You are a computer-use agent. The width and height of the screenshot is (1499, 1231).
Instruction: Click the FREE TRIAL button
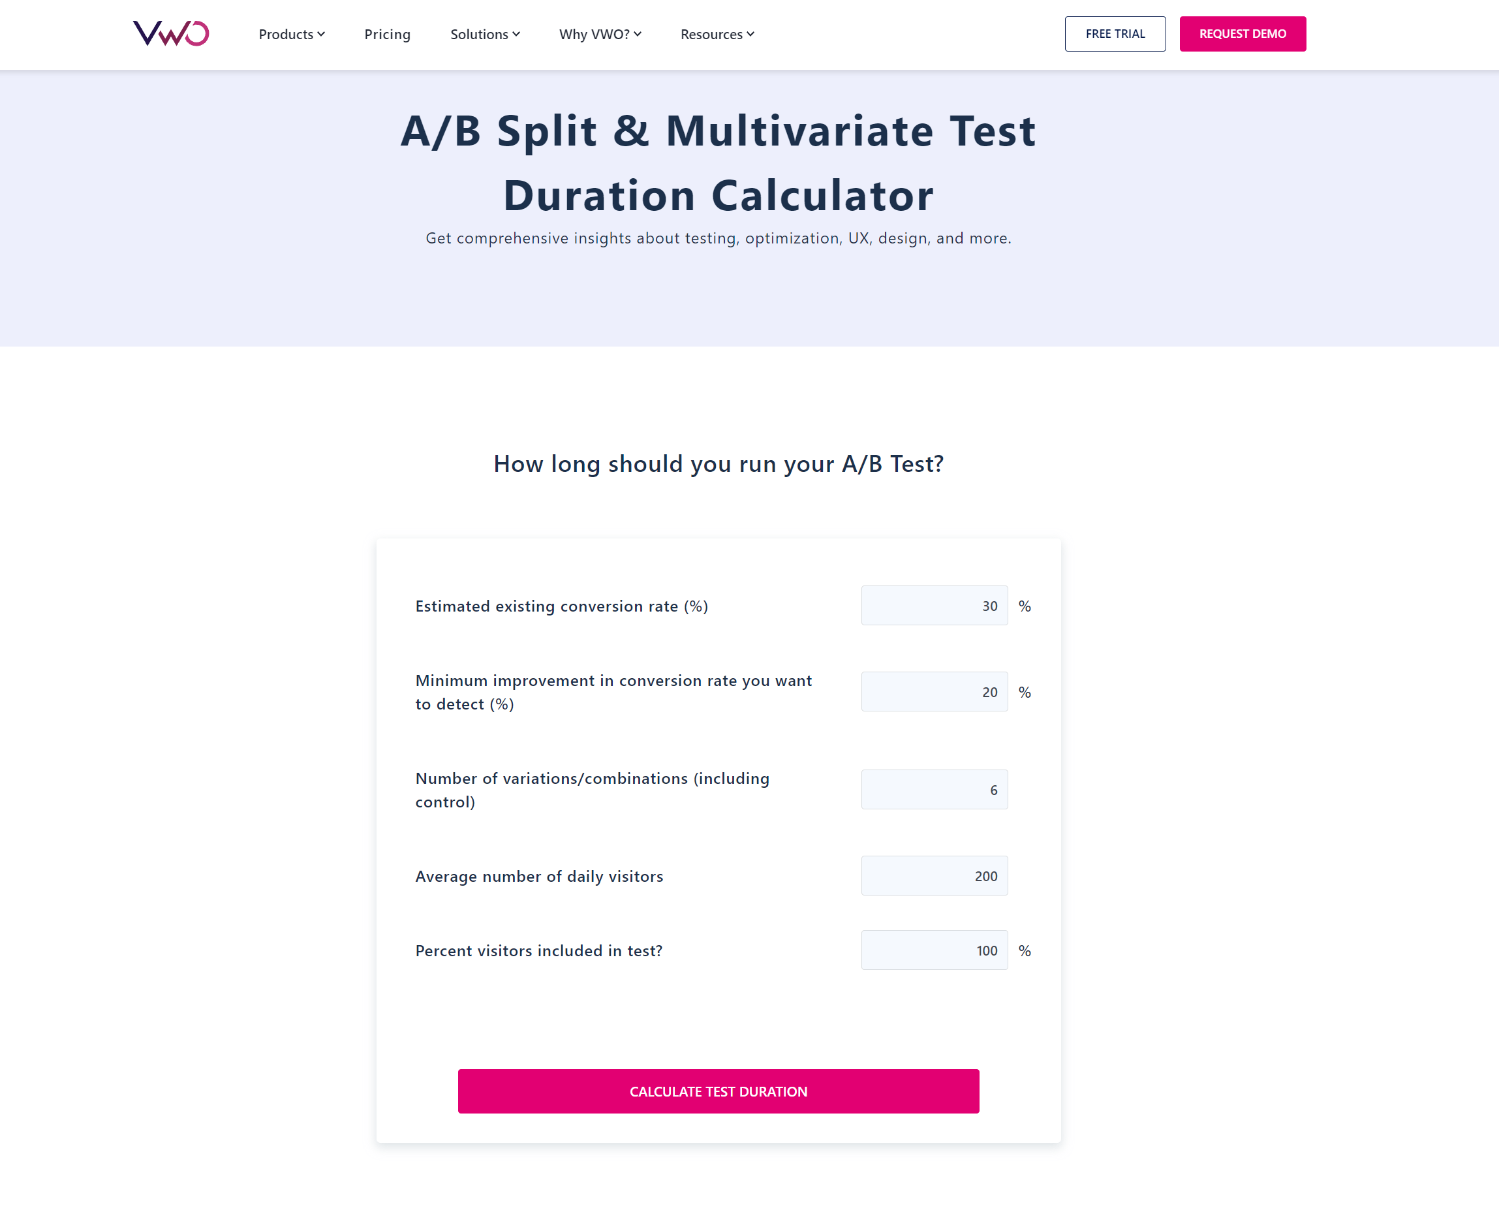[x=1115, y=33]
